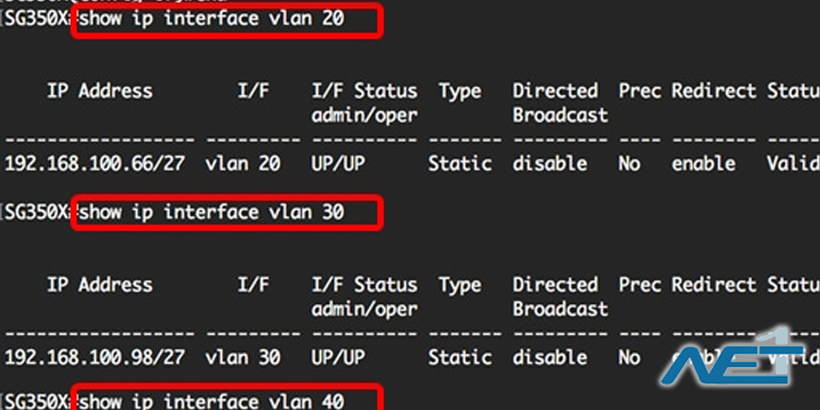This screenshot has width=820, height=410.
Task: Click 'enable' redirect value for vlan 20
Action: pos(704,164)
